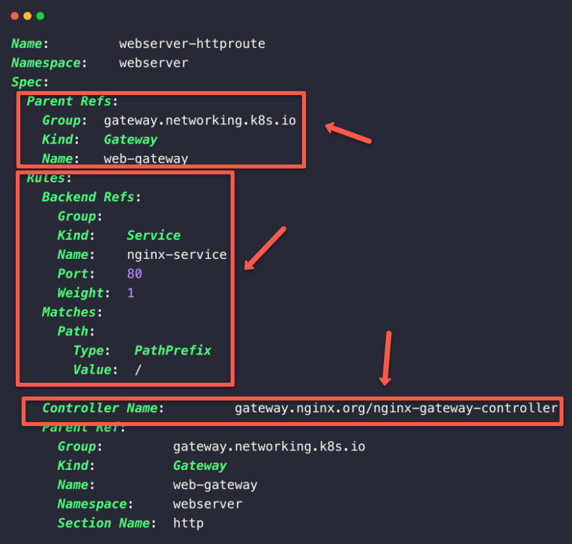The image size is (572, 544).
Task: Select the Controller Name highlighted row
Action: (x=292, y=410)
